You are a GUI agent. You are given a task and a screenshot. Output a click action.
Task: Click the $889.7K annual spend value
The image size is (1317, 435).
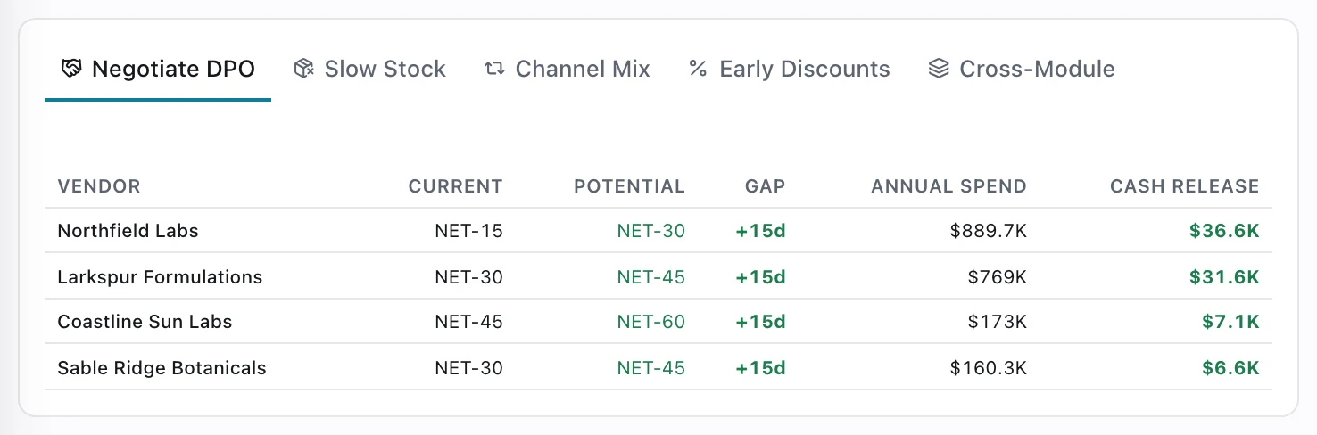tap(989, 231)
